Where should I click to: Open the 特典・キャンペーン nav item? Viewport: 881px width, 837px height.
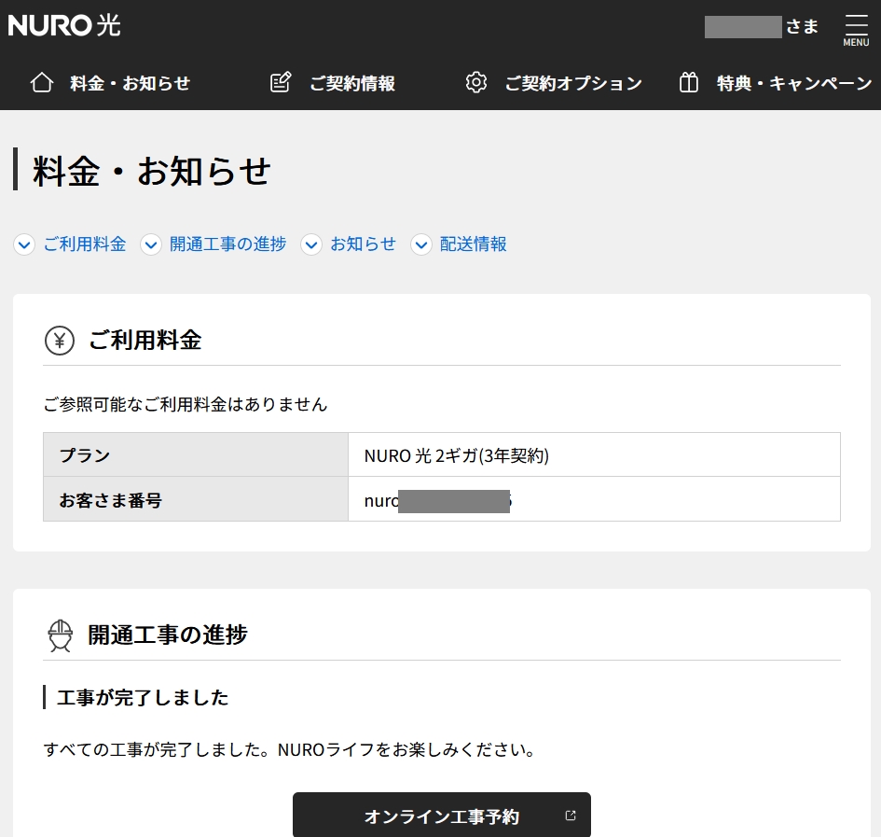point(776,83)
